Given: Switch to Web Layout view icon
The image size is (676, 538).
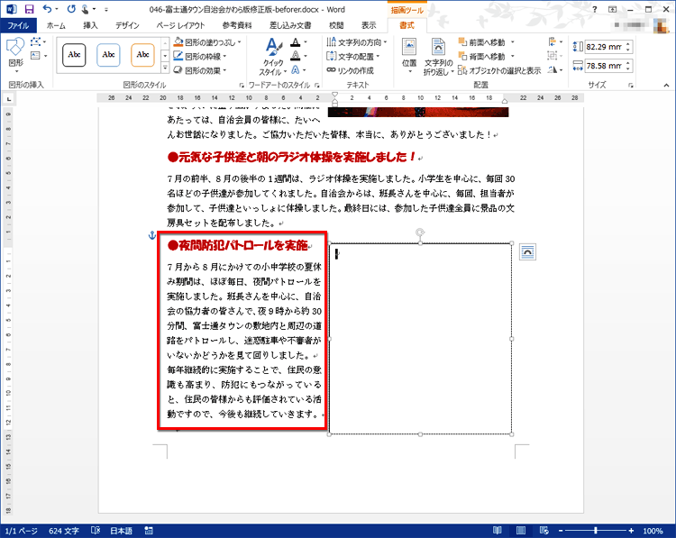Looking at the screenshot, I should pyautogui.click(x=544, y=531).
